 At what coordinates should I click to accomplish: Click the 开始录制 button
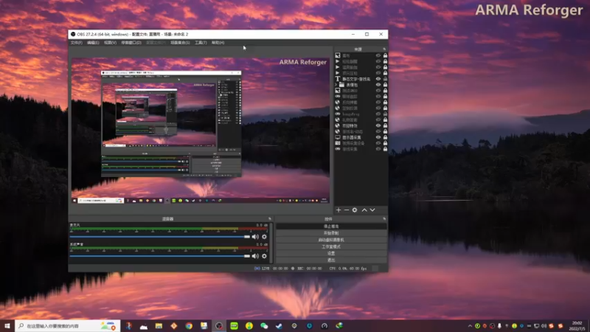coord(331,233)
